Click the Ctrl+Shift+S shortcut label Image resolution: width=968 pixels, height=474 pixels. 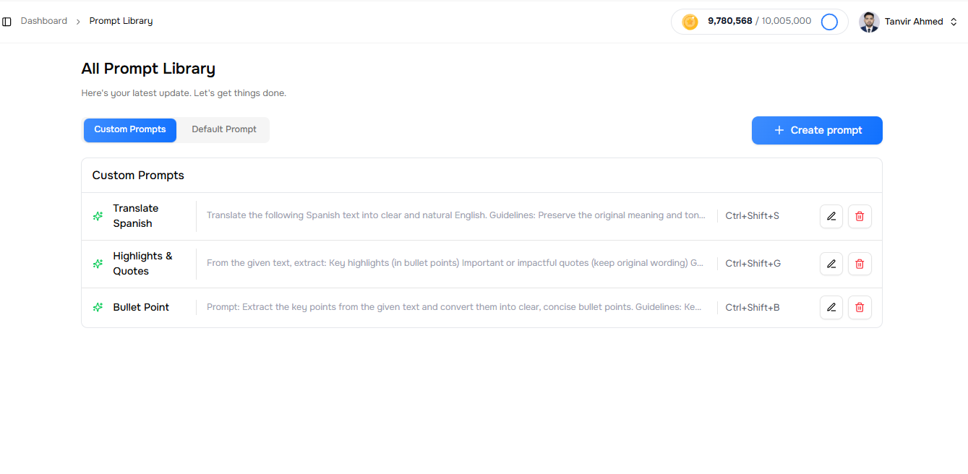click(752, 216)
